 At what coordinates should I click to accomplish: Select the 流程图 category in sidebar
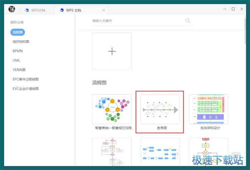18,32
